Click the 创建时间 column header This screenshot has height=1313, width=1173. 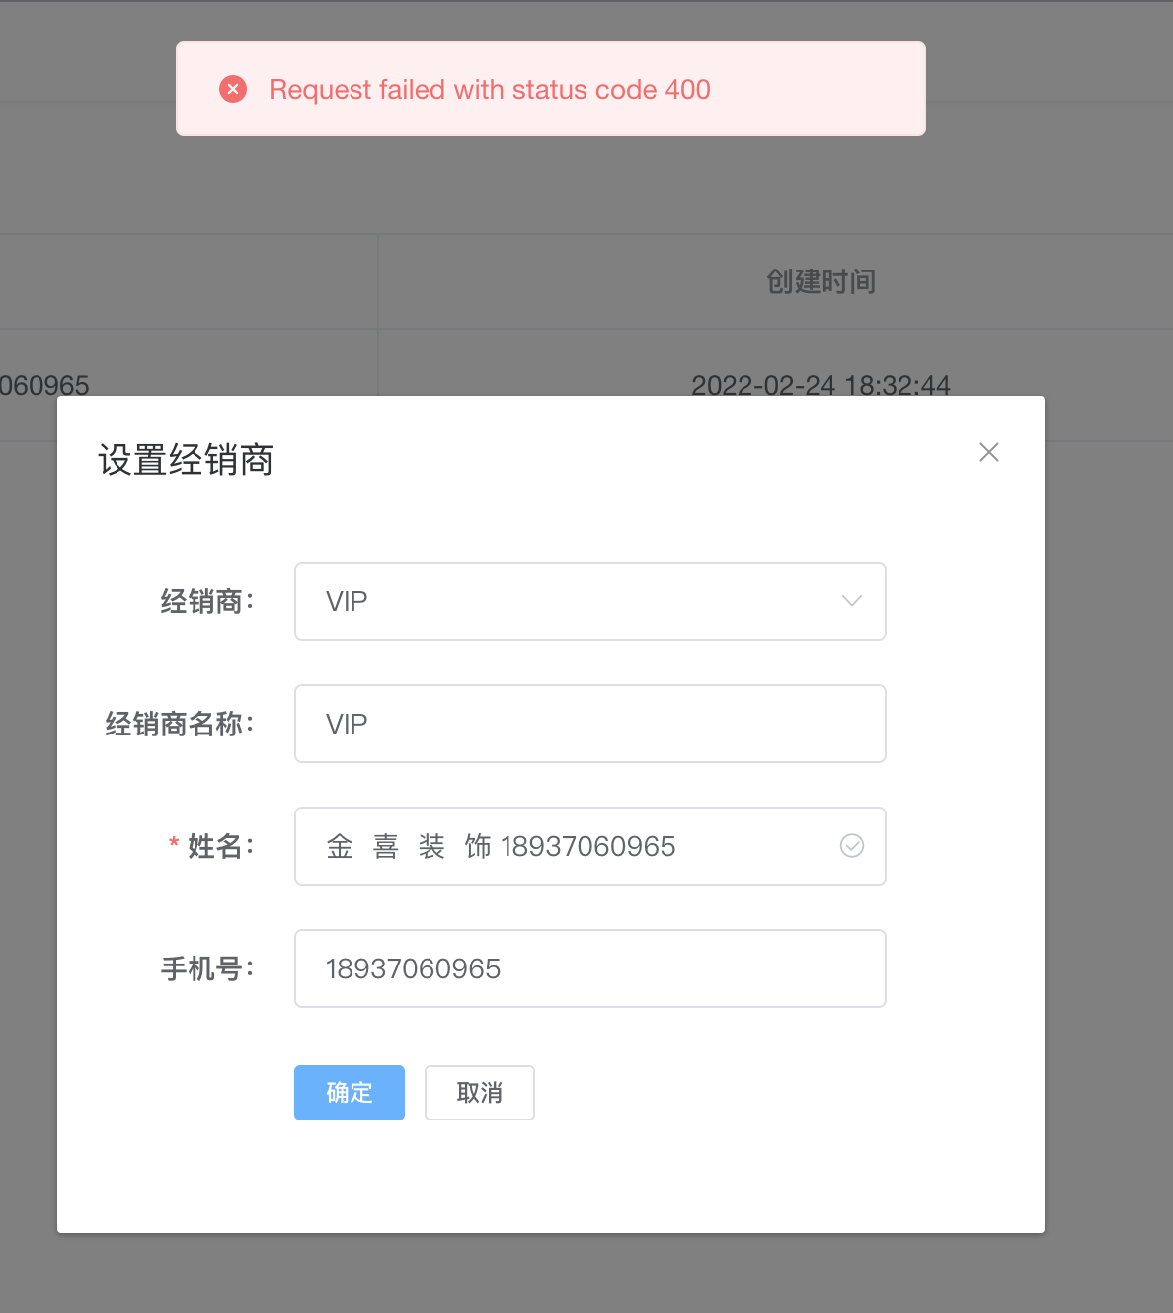pyautogui.click(x=821, y=282)
